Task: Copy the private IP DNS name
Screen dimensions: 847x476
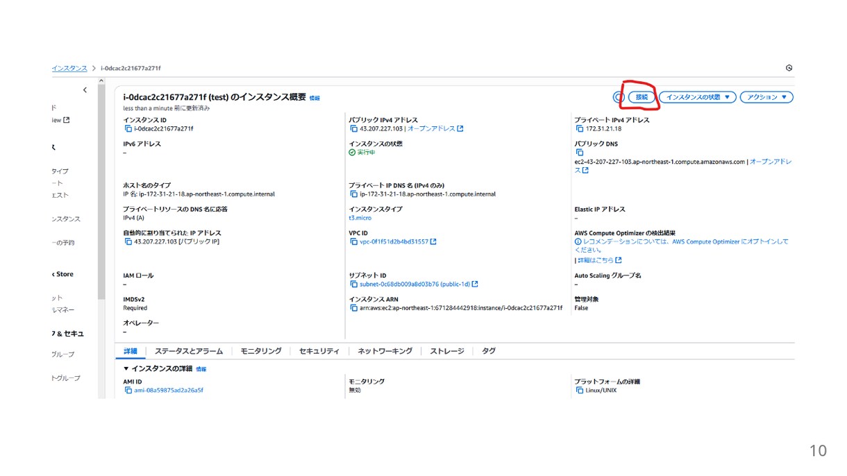Action: click(353, 194)
